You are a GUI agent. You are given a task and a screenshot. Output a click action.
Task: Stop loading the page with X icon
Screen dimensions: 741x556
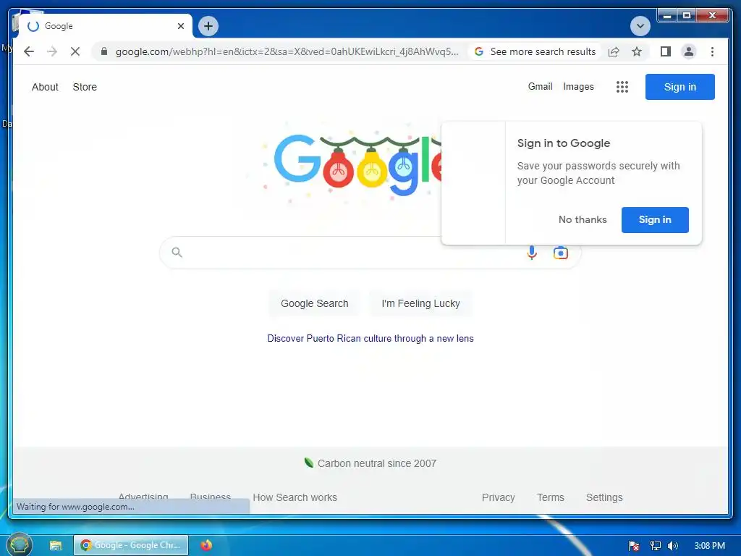pos(75,51)
